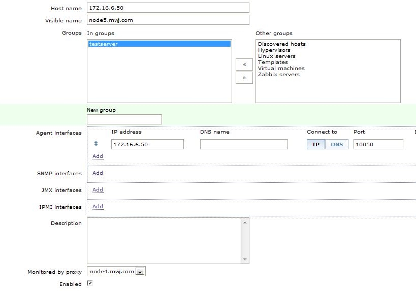Select Discovered hosts in Other groups
Screen dimensions: 416x291
[282, 44]
